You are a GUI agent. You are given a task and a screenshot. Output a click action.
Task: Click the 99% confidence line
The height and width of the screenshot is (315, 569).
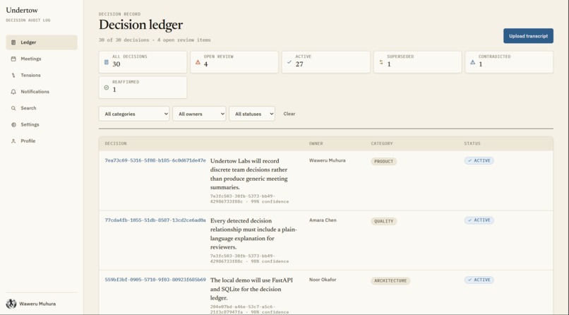pyautogui.click(x=250, y=199)
